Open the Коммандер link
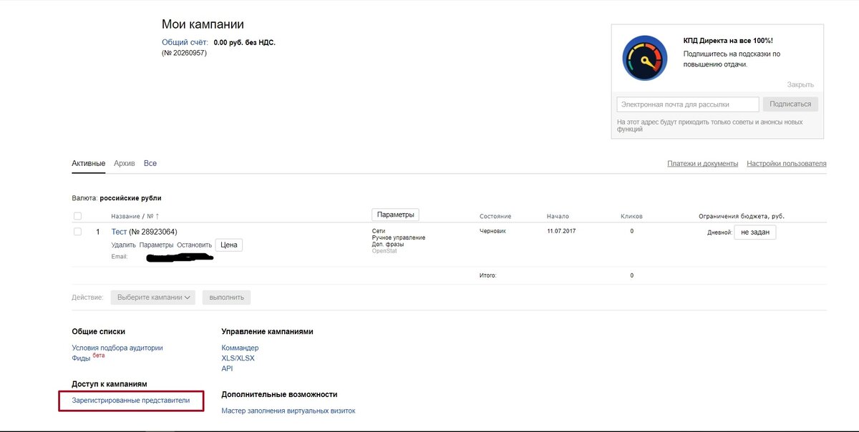 coord(240,348)
